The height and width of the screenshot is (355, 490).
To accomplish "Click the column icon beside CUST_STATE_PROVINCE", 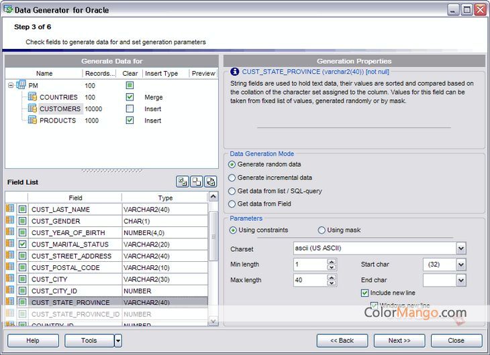I will pyautogui.click(x=10, y=301).
